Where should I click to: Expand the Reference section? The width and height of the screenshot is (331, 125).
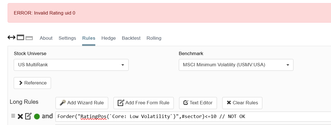coord(33,83)
